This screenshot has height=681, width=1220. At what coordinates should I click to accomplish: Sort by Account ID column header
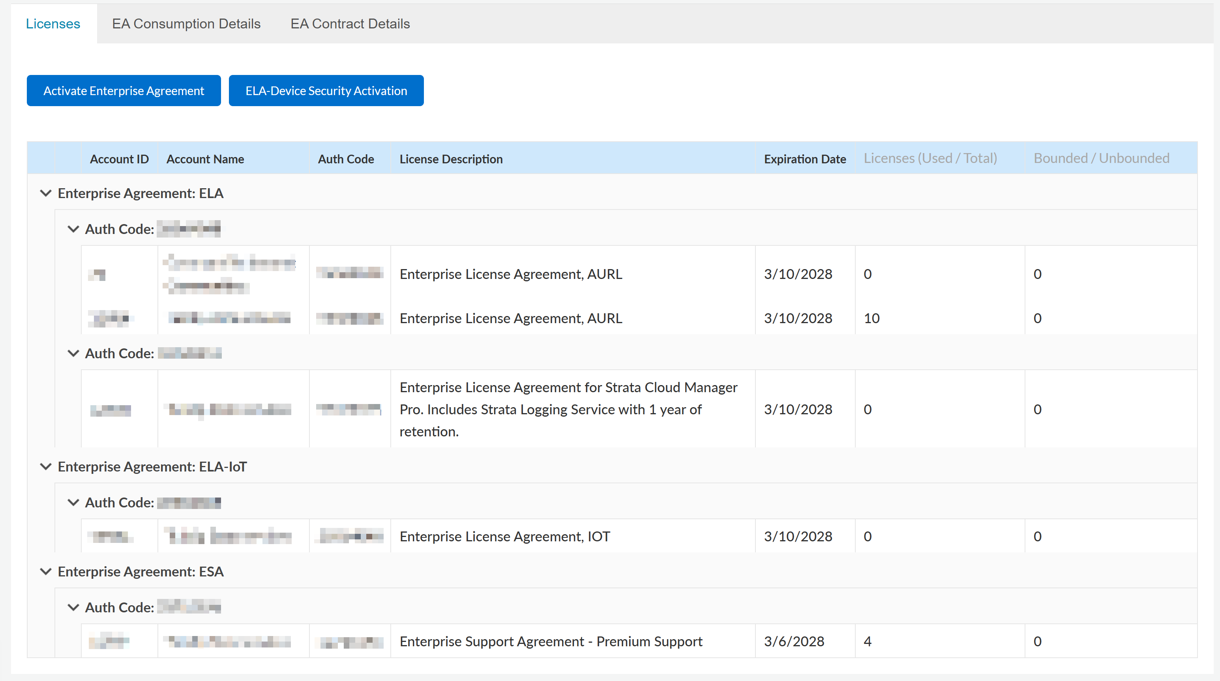point(119,159)
